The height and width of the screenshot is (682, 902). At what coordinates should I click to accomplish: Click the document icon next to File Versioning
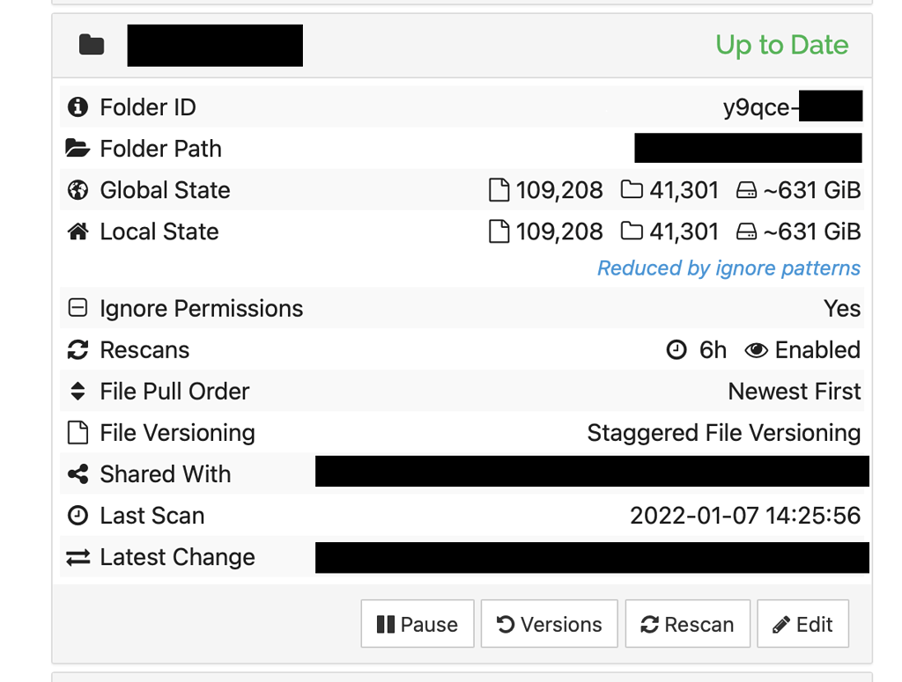[78, 432]
